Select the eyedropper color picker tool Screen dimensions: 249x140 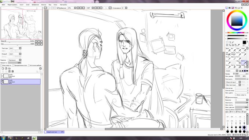pyautogui.click(x=238, y=45)
